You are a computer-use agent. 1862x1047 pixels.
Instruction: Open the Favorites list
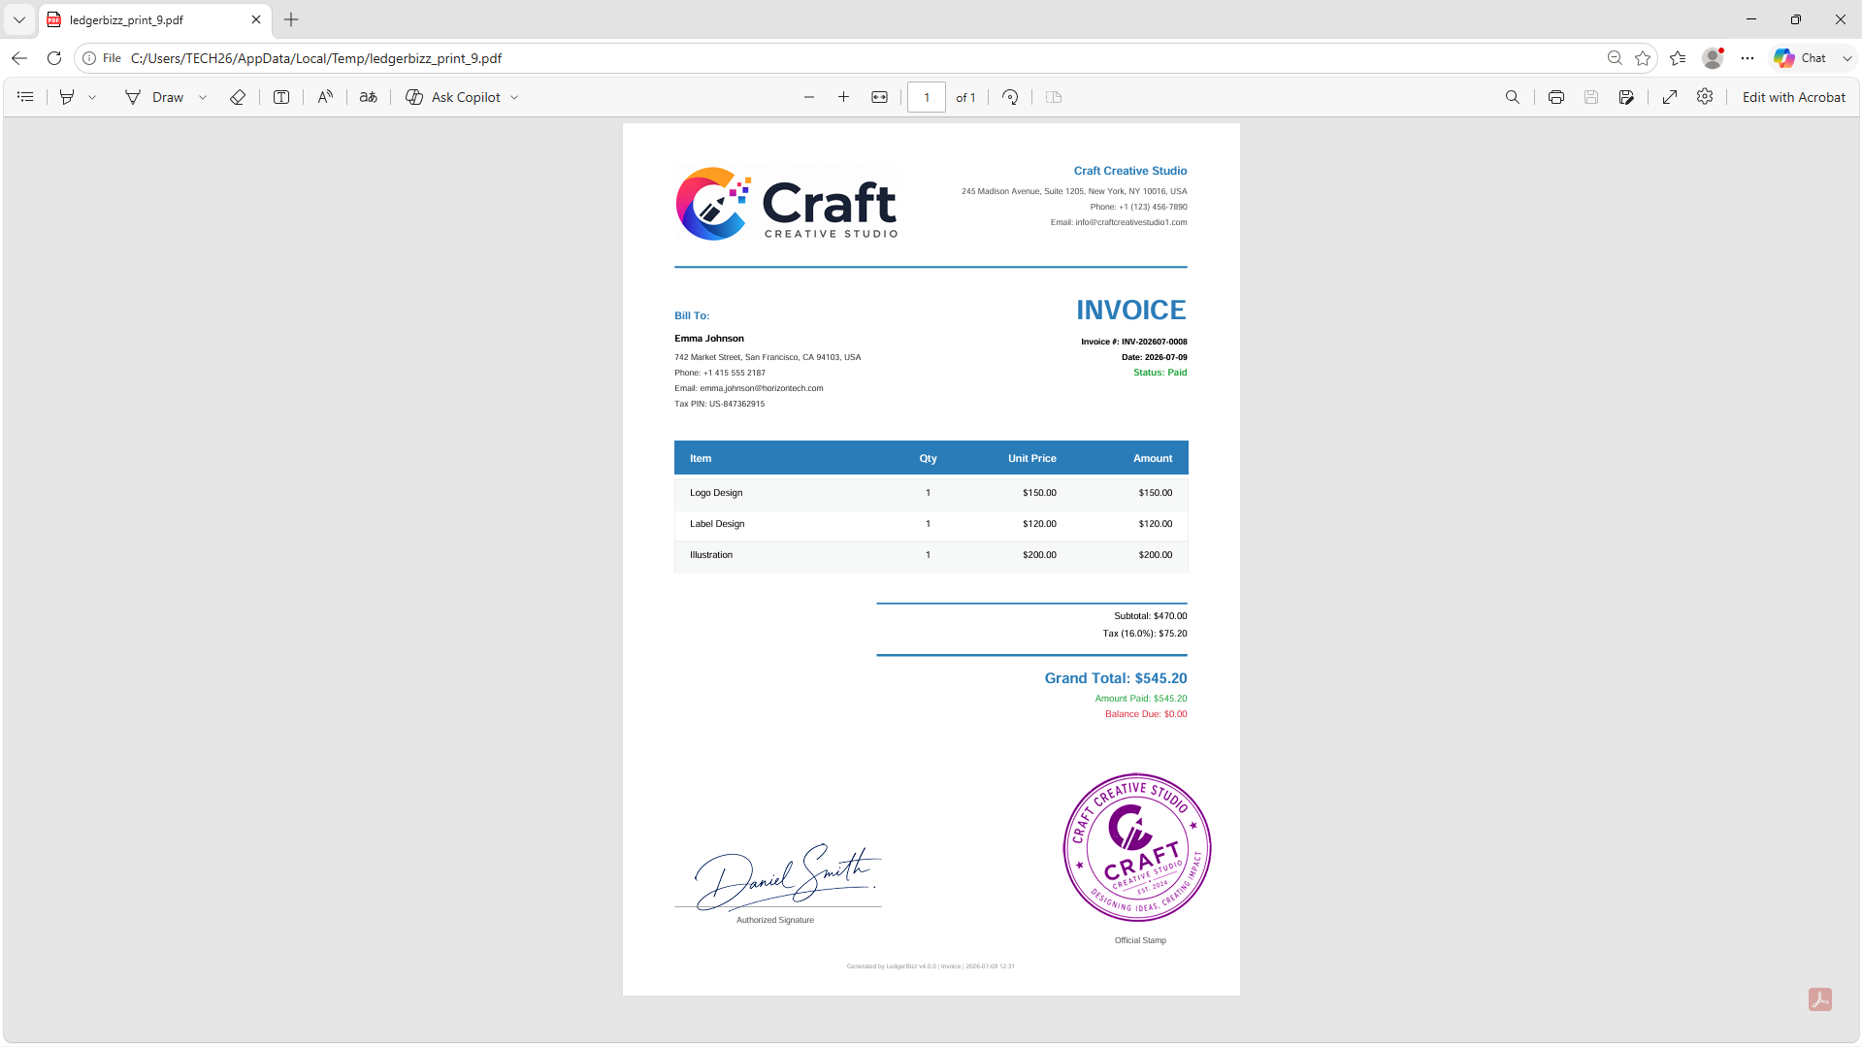1678,58
